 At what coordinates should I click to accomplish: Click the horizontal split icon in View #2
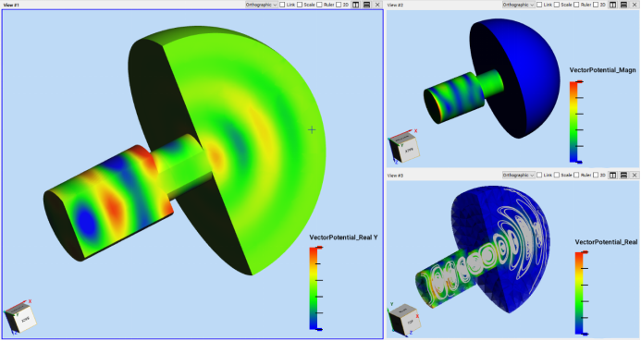[623, 5]
